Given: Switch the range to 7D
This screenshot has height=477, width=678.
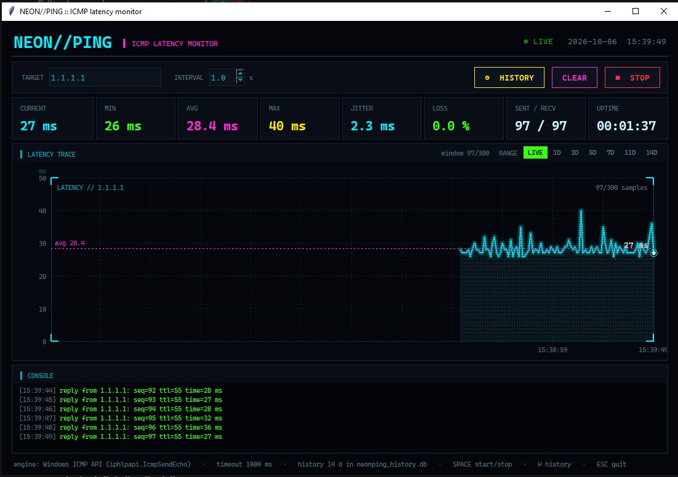Looking at the screenshot, I should (x=610, y=152).
